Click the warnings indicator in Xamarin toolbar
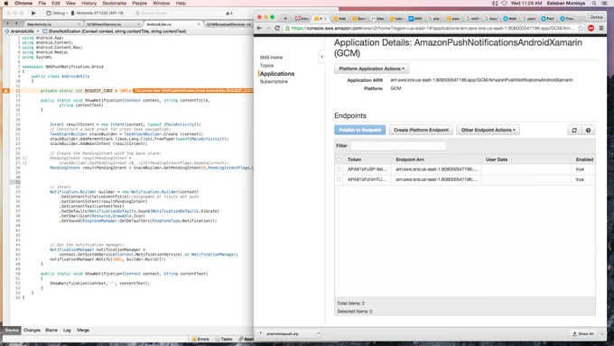Image resolution: width=614 pixels, height=346 pixels. pos(229,13)
